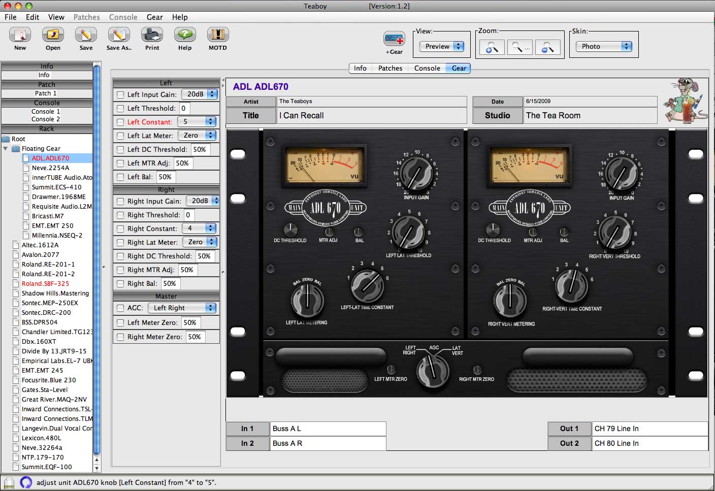The image size is (715, 491).
Task: Open the AGC Left Right dropdown
Action: coord(182,308)
